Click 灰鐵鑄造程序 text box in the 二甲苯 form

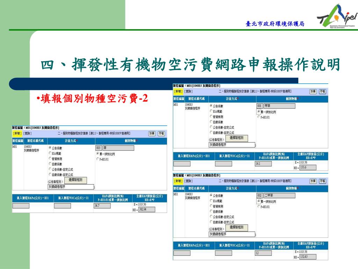click(x=232, y=234)
